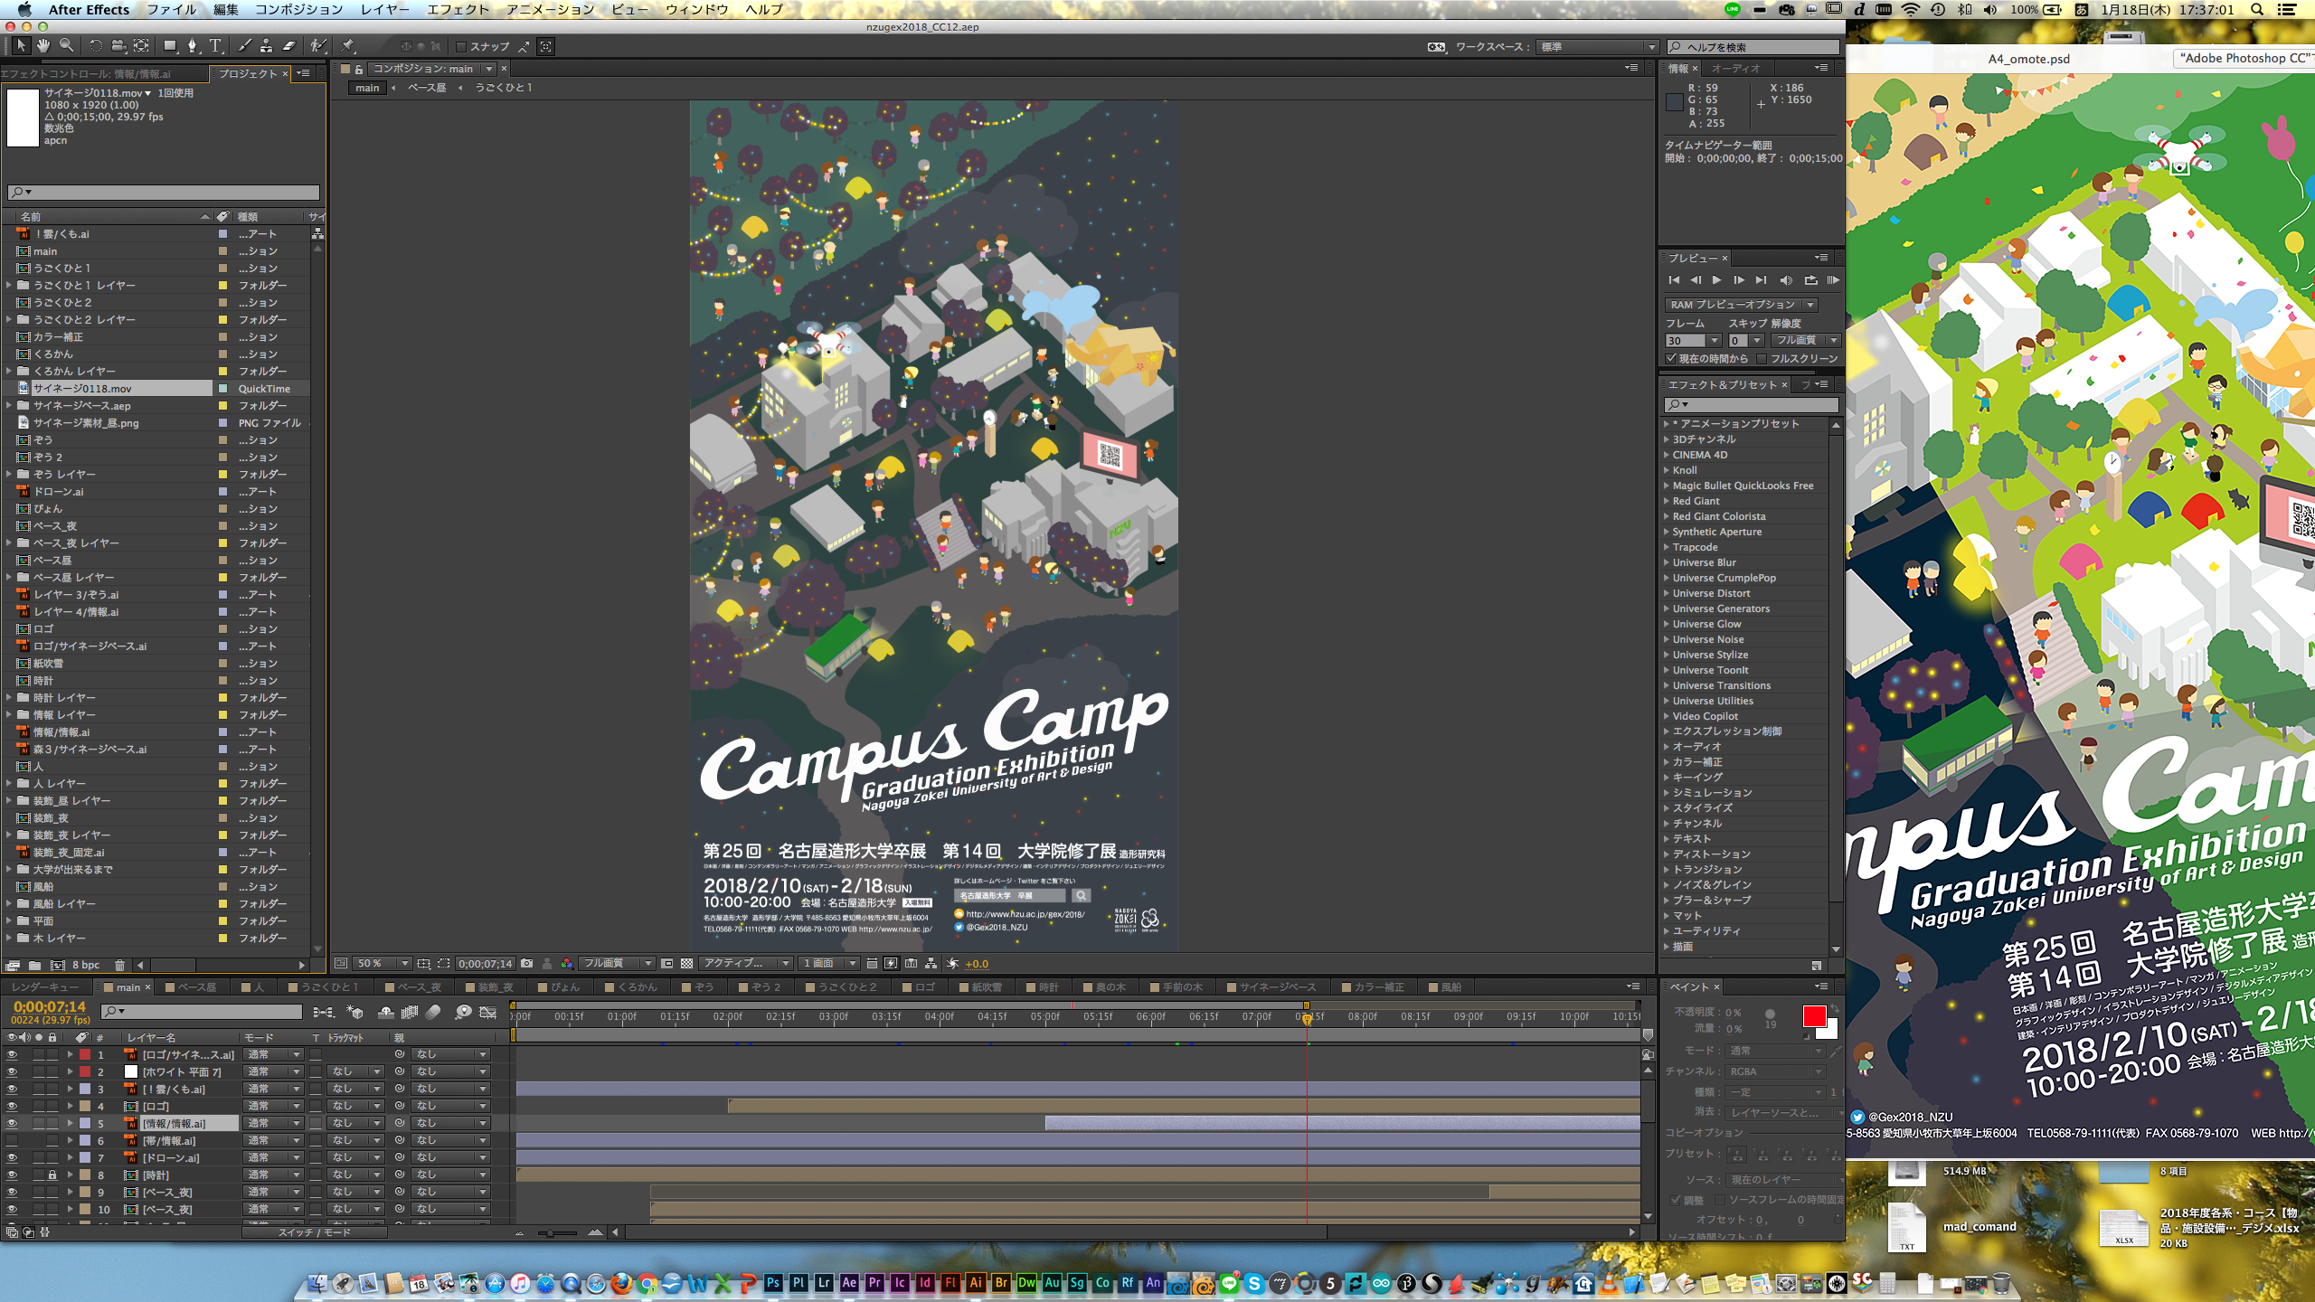
Task: Select the Brush tool
Action: [x=244, y=46]
